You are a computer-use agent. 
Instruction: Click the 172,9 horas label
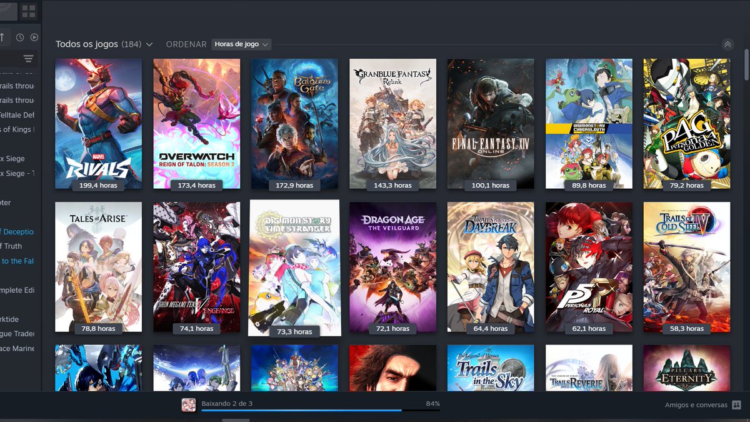coord(295,186)
